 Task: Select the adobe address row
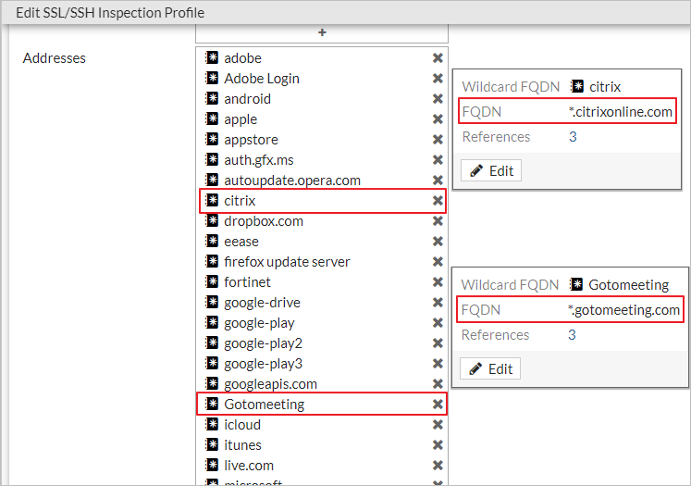322,58
